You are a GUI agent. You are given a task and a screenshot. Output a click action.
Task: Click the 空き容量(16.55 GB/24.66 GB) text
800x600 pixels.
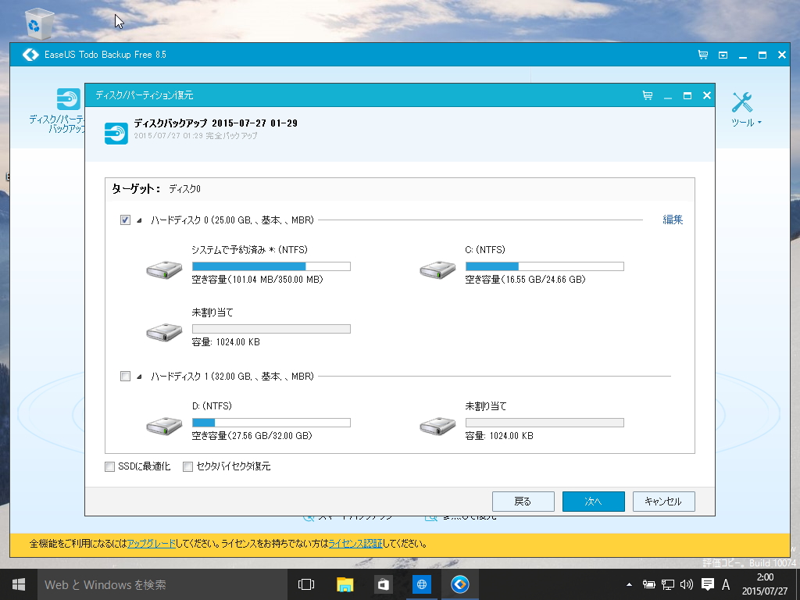pyautogui.click(x=525, y=280)
